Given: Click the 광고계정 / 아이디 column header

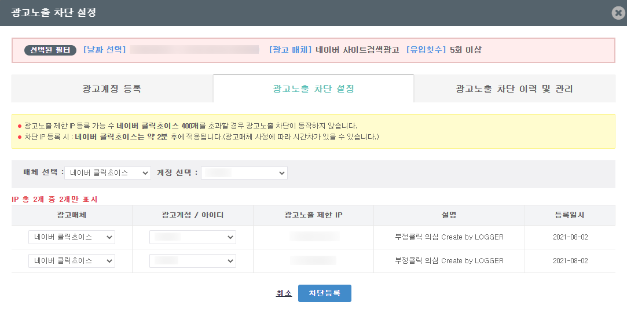Looking at the screenshot, I should coord(193,215).
